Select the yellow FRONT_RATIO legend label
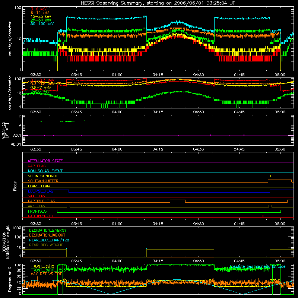Image resolution: width=298 pixels, height=298 pixels. point(42,266)
